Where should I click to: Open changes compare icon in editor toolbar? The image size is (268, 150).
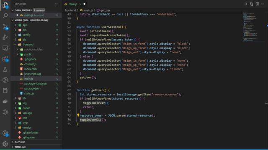[x=251, y=4]
